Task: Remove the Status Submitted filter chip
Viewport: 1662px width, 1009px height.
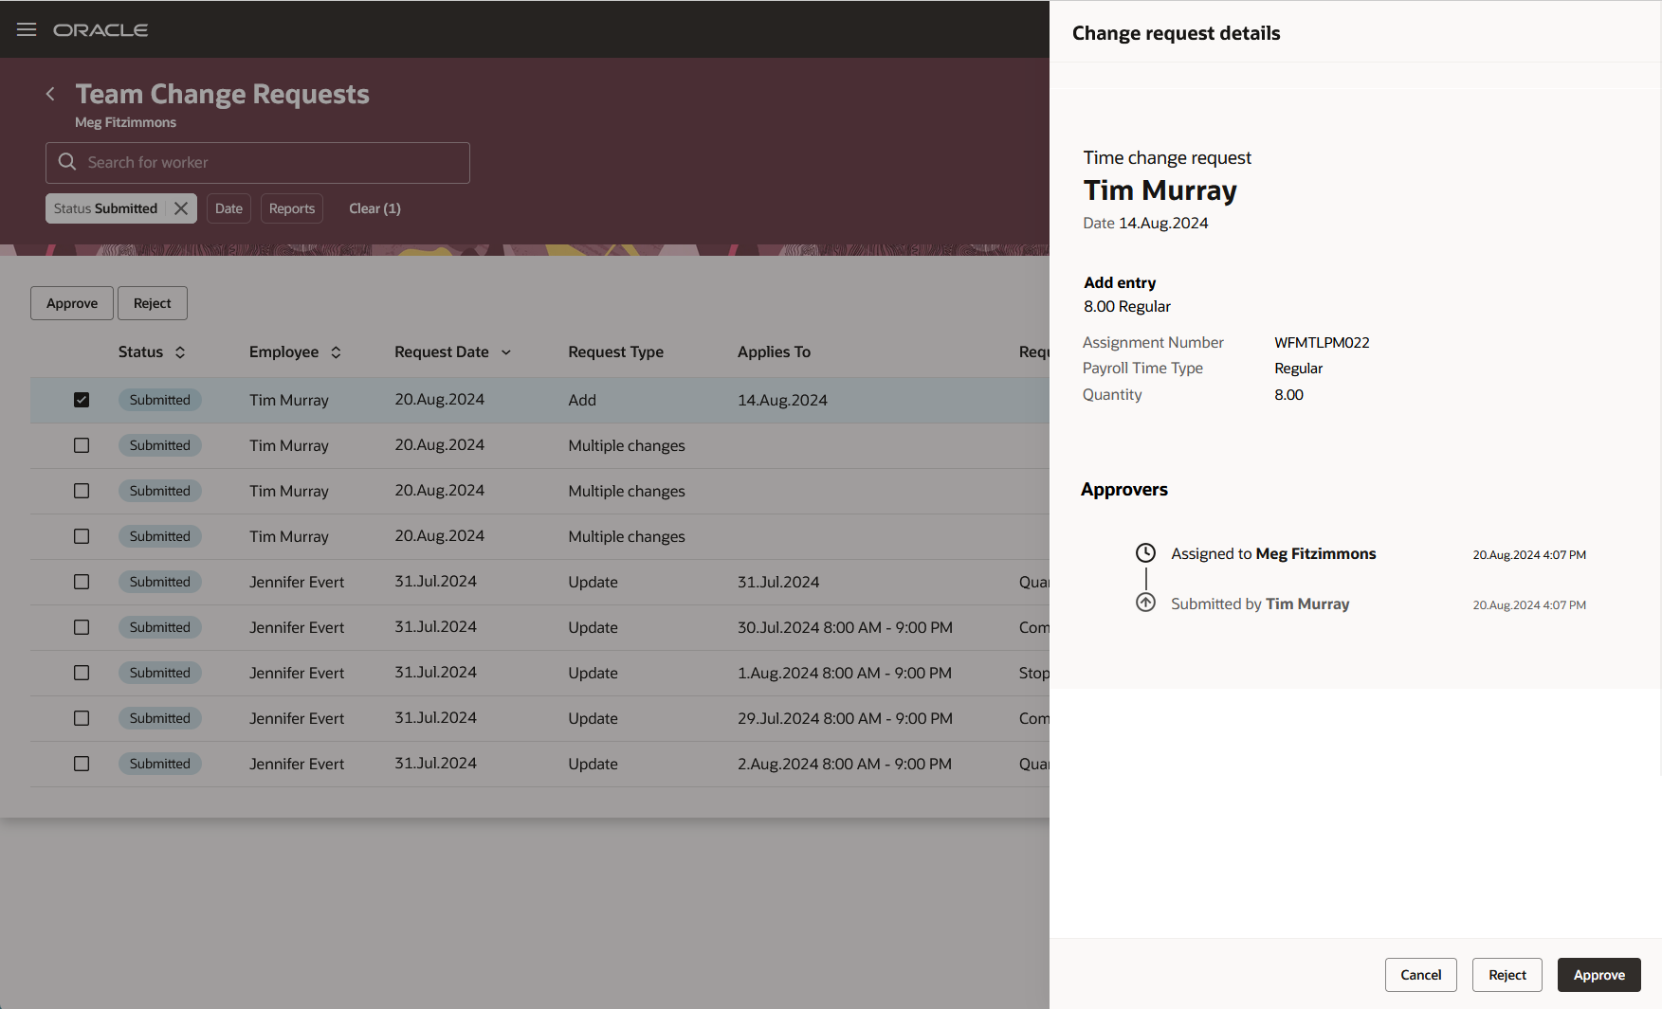Action: coord(181,208)
